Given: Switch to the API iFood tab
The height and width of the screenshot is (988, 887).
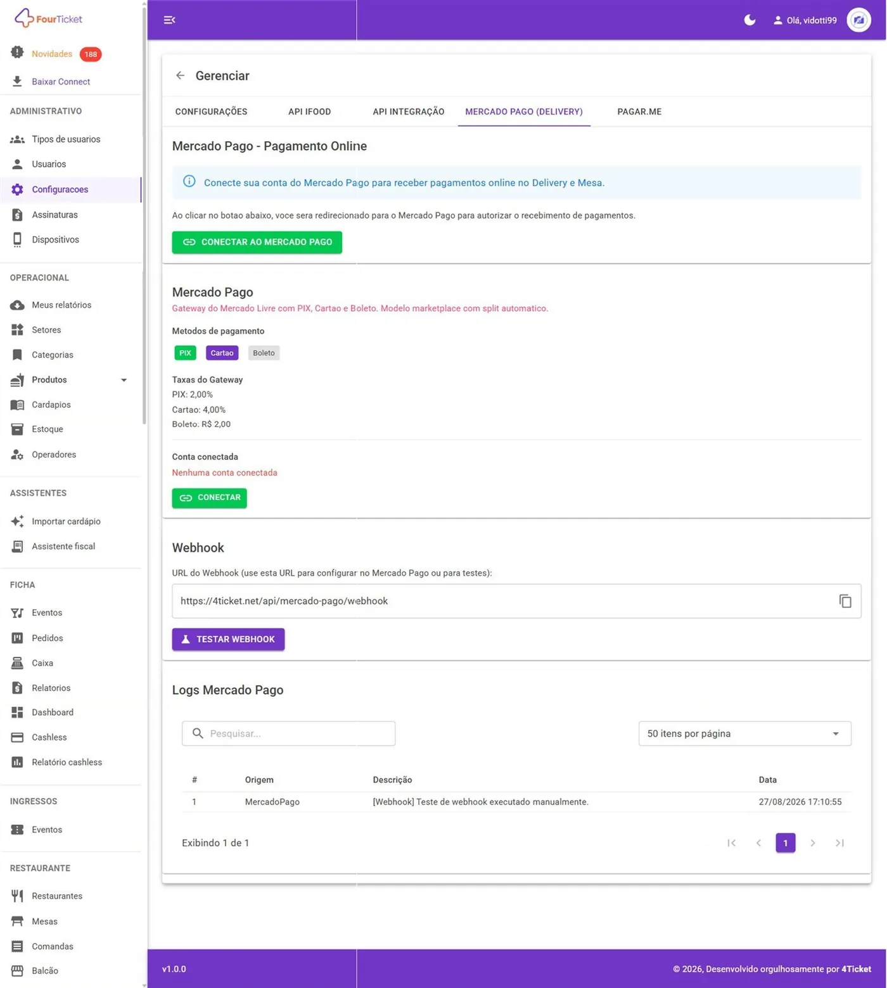Looking at the screenshot, I should 309,111.
